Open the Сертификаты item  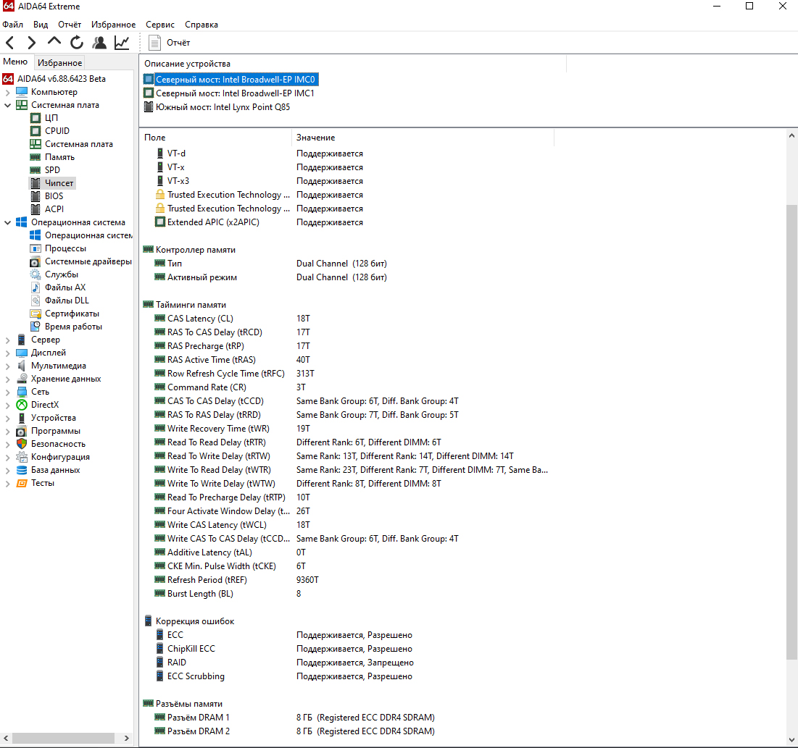click(72, 314)
